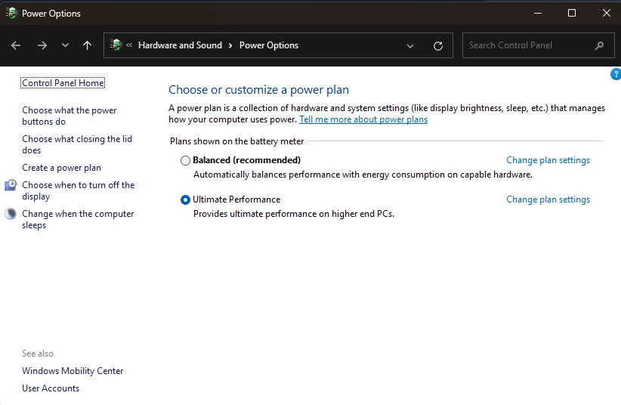Open Help with the question mark icon
This screenshot has height=405, width=621.
[616, 74]
